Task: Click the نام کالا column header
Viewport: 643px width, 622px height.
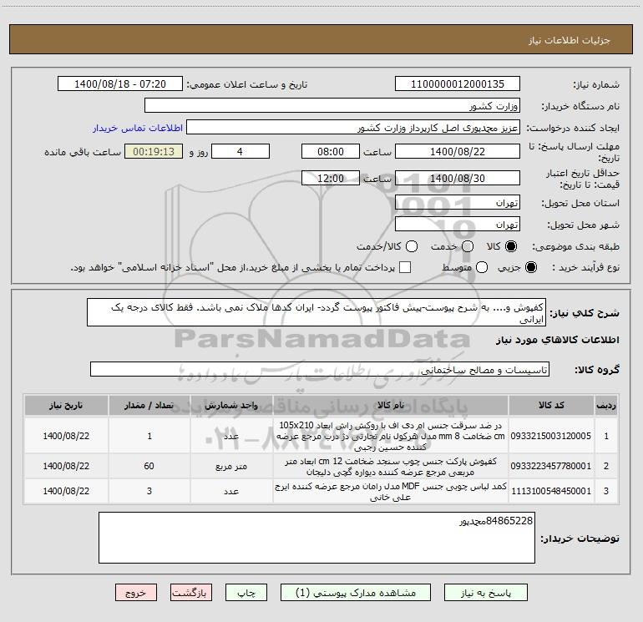Action: click(391, 405)
